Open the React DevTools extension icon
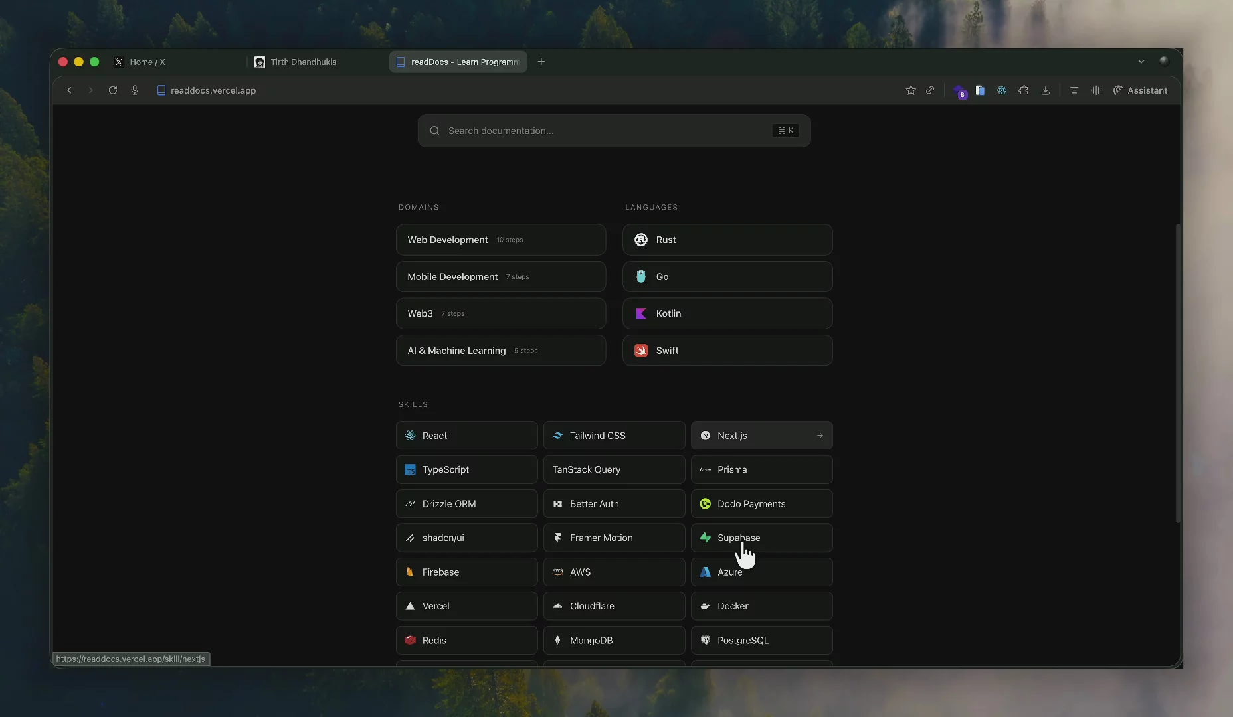Screen dimensions: 1233x717 coord(1002,90)
